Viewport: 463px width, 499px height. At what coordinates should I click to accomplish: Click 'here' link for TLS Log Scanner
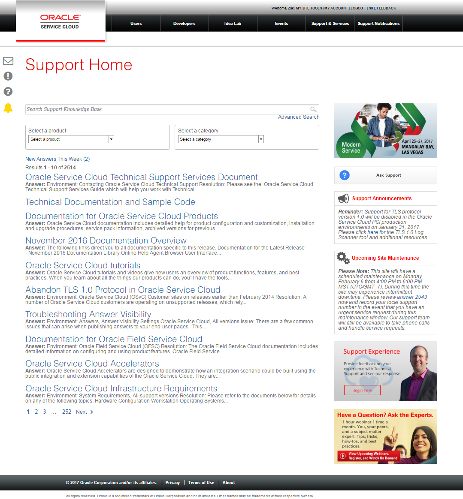(372, 232)
